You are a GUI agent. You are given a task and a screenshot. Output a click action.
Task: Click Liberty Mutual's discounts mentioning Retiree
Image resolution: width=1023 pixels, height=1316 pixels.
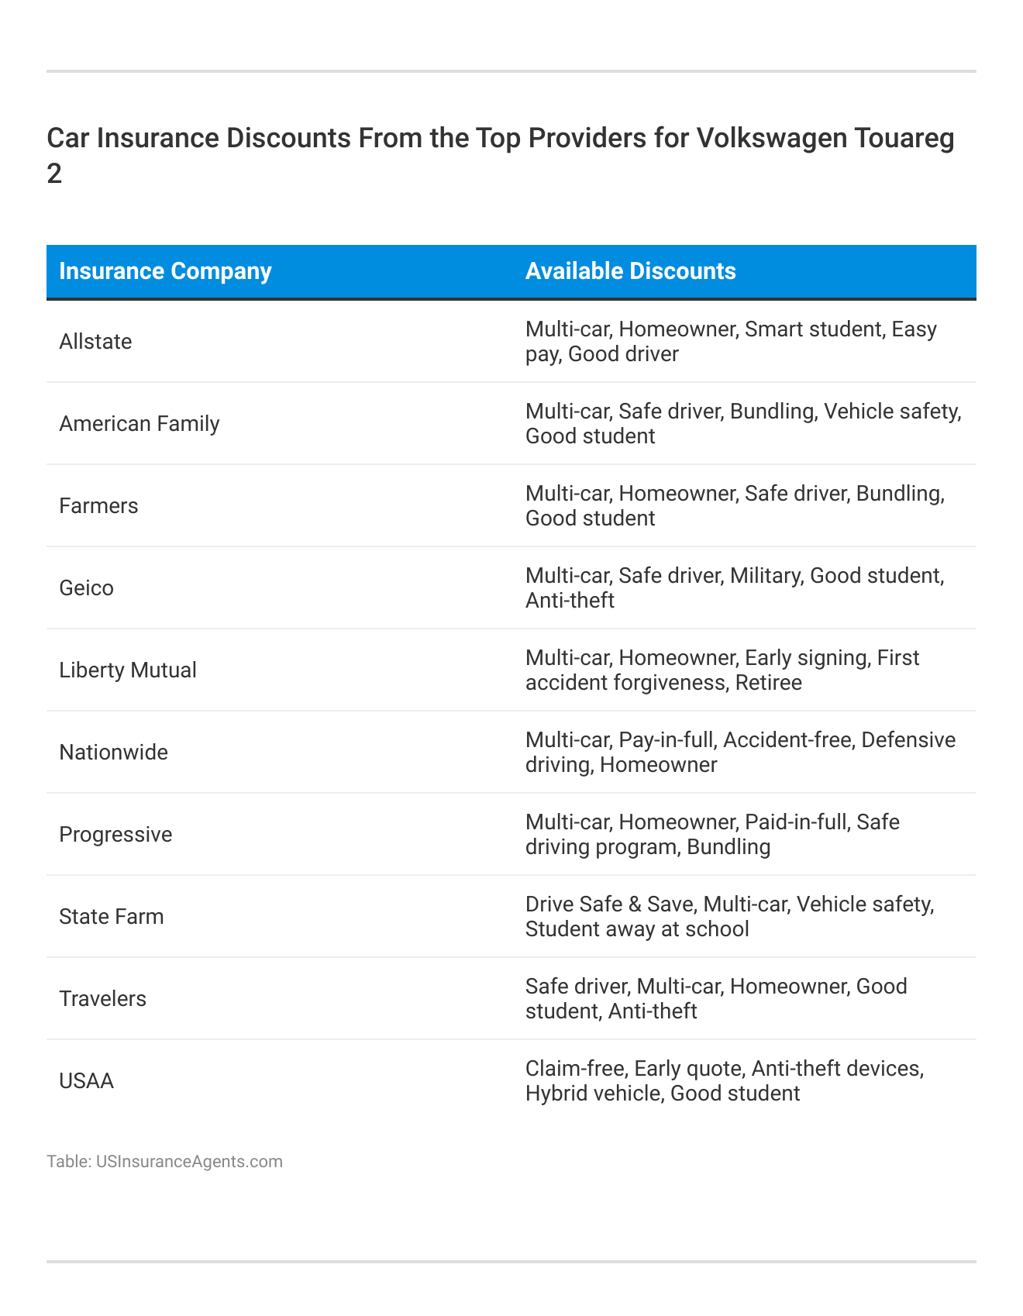722,670
